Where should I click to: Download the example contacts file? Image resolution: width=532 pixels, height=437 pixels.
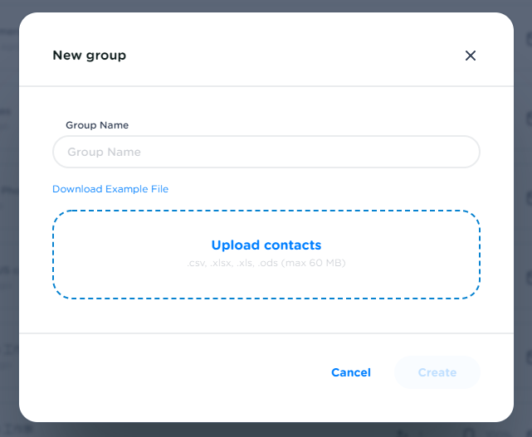click(x=110, y=189)
